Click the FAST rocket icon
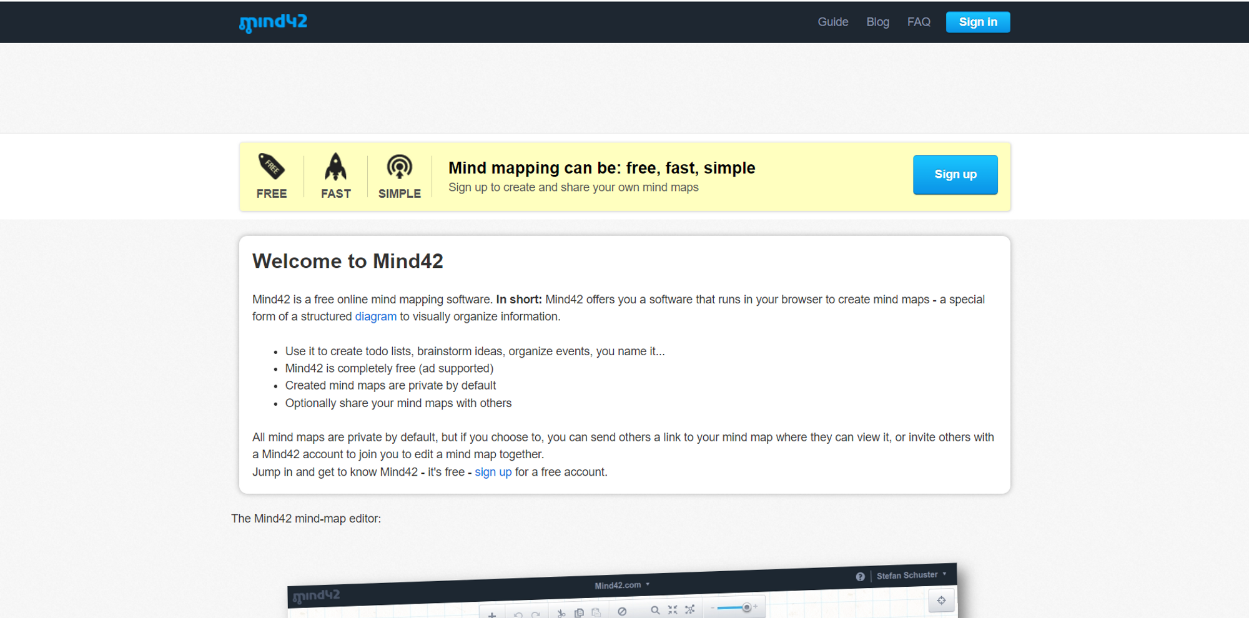 pos(335,167)
